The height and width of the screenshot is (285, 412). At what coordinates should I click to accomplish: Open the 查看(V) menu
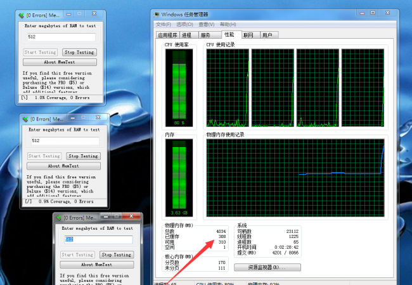tap(207, 25)
